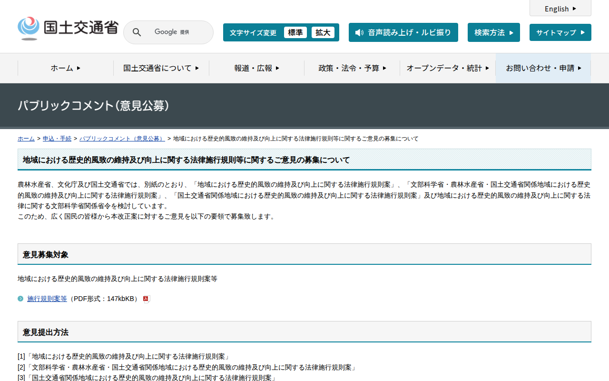
Task: Follow the パブリックコメント（意見公募） breadcrumb link
Action: (122, 139)
